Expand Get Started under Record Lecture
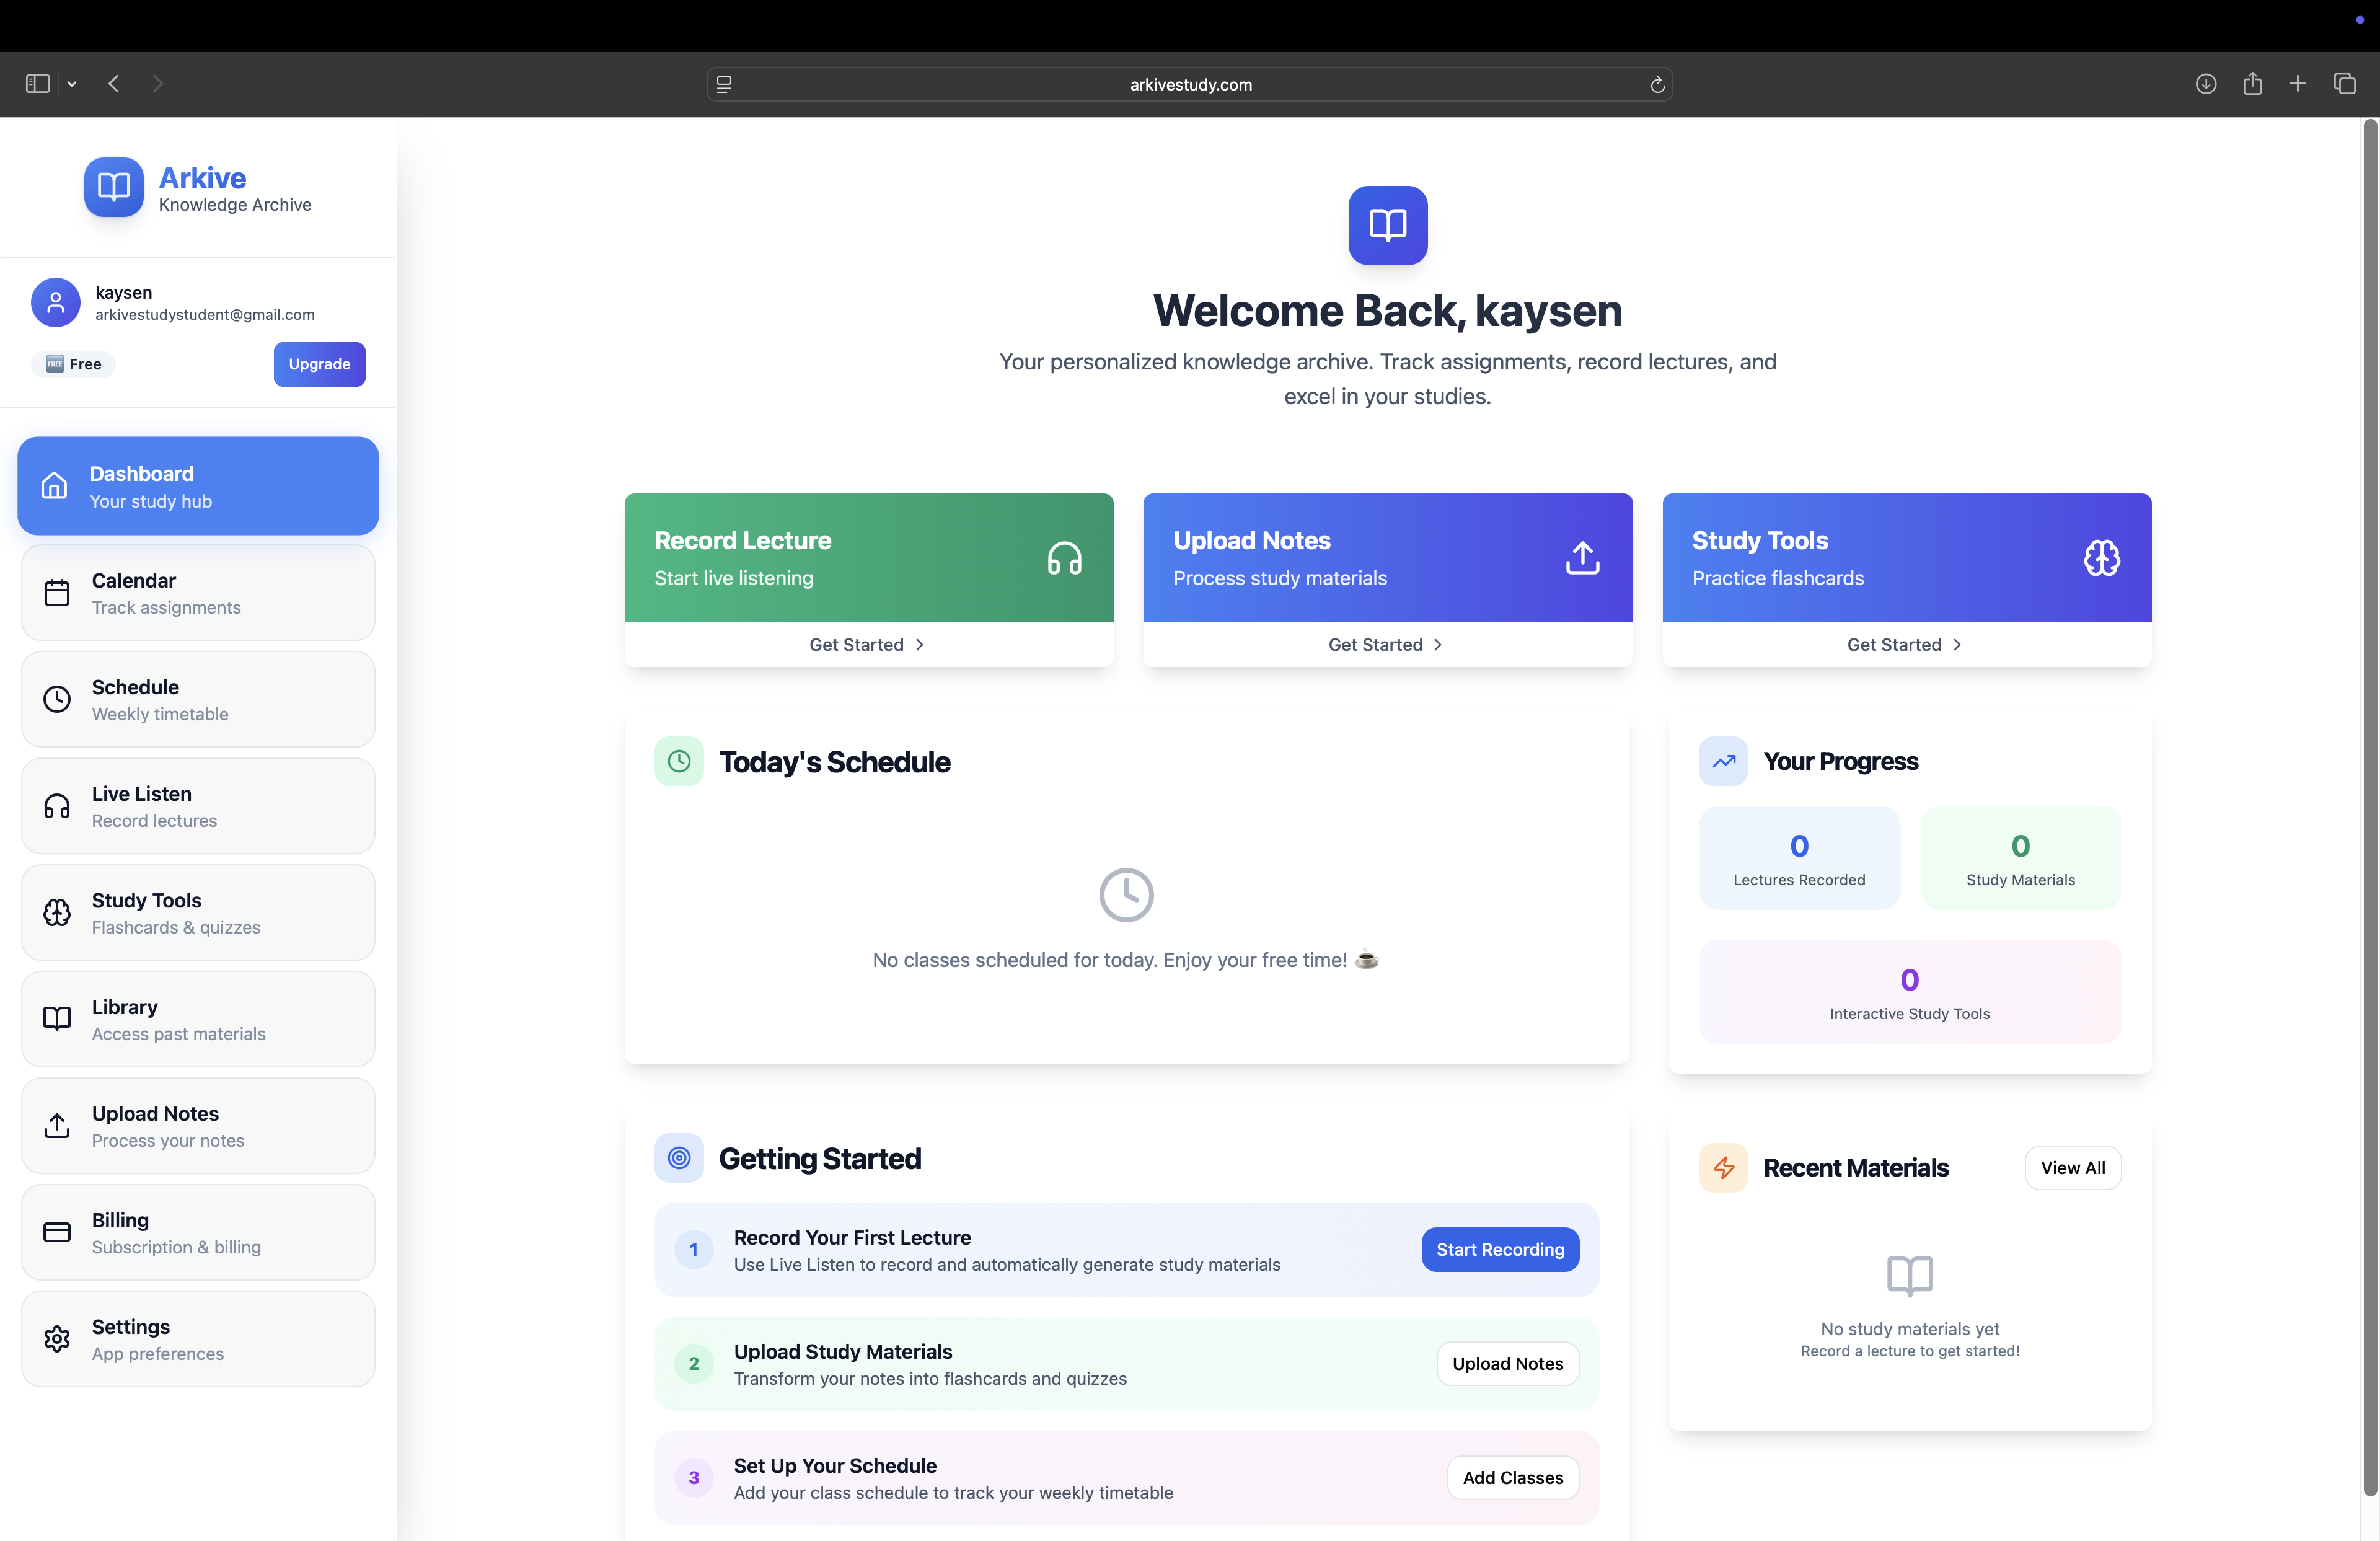 [x=867, y=645]
